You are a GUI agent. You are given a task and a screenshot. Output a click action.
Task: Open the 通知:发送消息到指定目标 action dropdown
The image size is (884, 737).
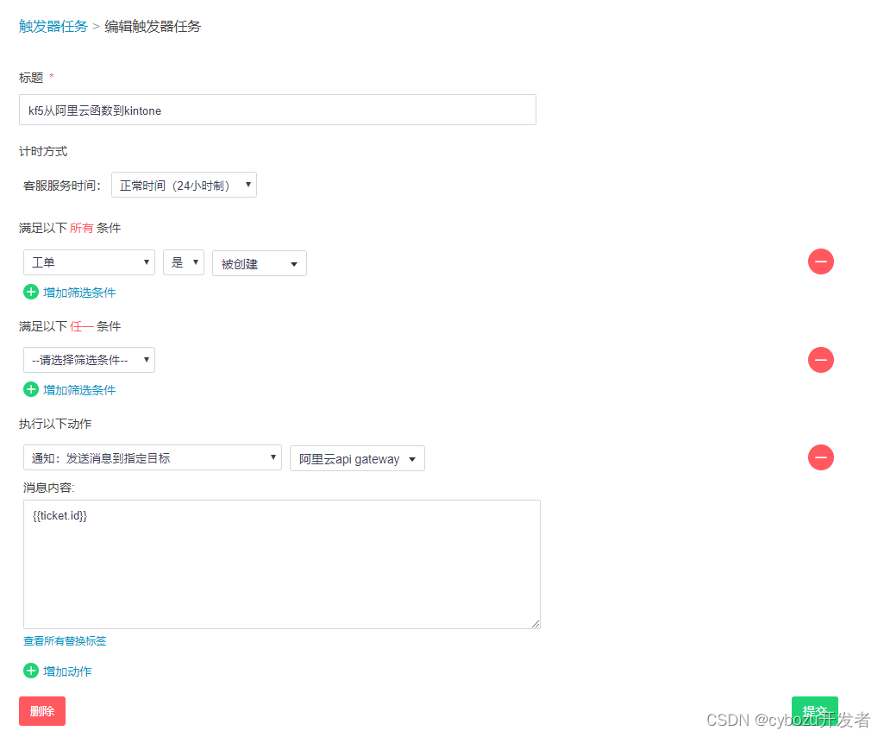click(x=152, y=457)
